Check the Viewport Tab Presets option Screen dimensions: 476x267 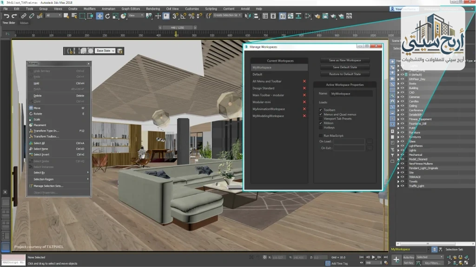pyautogui.click(x=321, y=119)
